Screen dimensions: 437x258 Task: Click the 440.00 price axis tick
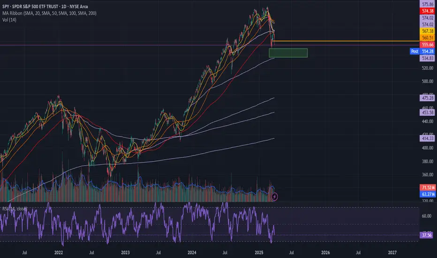point(428,121)
